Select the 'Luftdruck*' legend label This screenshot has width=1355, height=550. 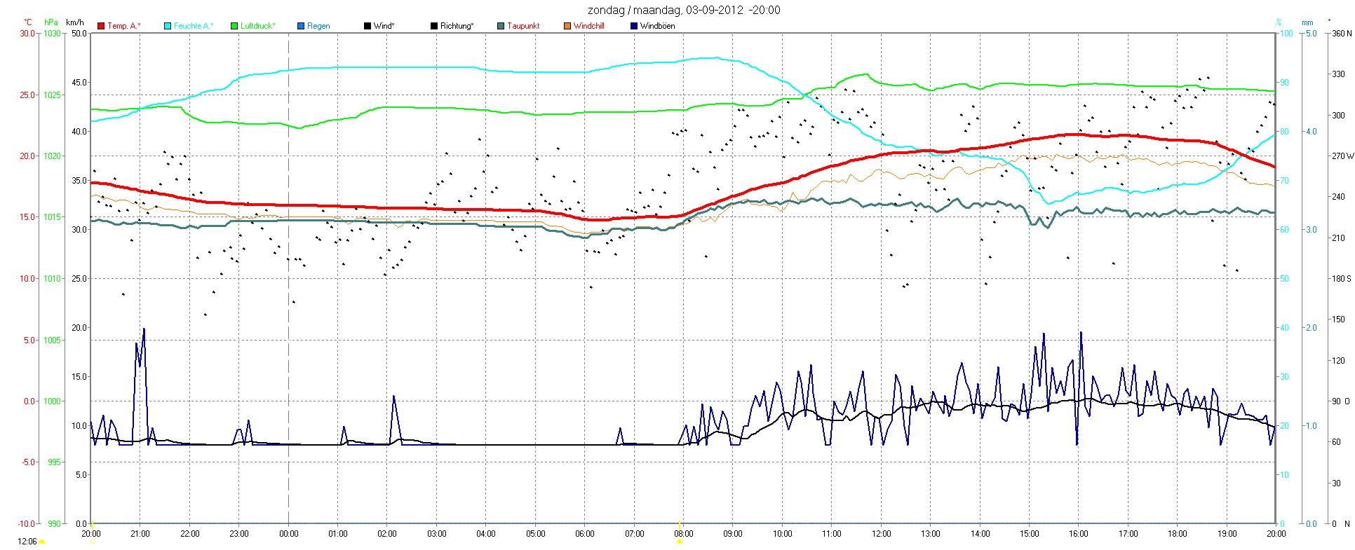click(x=258, y=26)
